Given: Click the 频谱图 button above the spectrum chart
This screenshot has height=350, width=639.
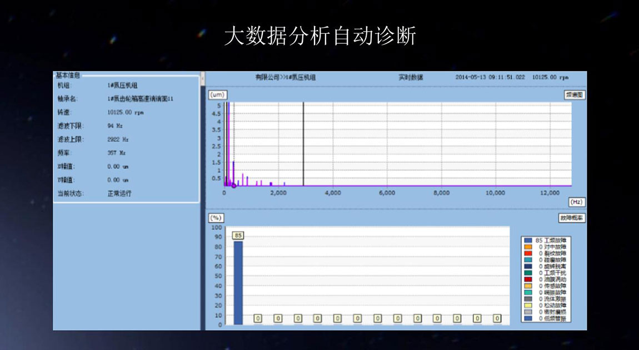Looking at the screenshot, I should (575, 95).
